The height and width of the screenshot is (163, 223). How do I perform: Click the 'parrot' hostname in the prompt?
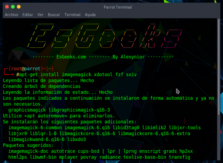32,69
